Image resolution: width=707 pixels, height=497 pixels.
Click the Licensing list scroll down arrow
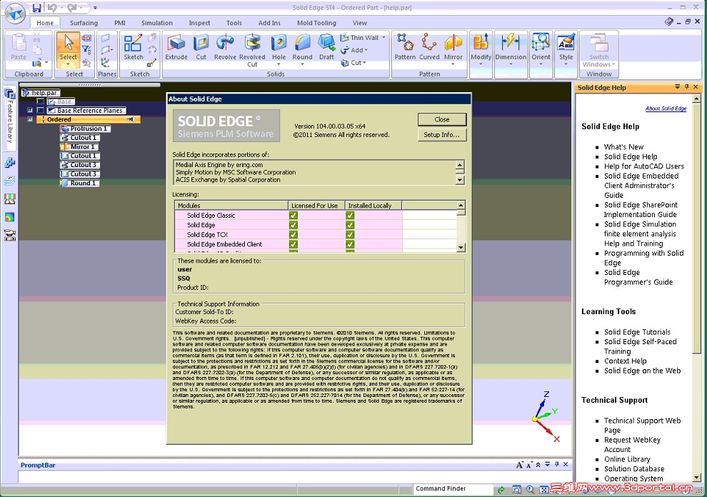tap(461, 247)
